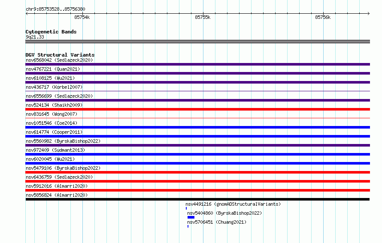Select nsv5404860 (ByrskaBishop2022) label
Screen dimensions: 382x243
pyautogui.click(x=224, y=213)
